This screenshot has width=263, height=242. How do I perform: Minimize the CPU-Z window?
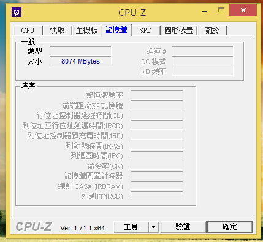[205, 11]
